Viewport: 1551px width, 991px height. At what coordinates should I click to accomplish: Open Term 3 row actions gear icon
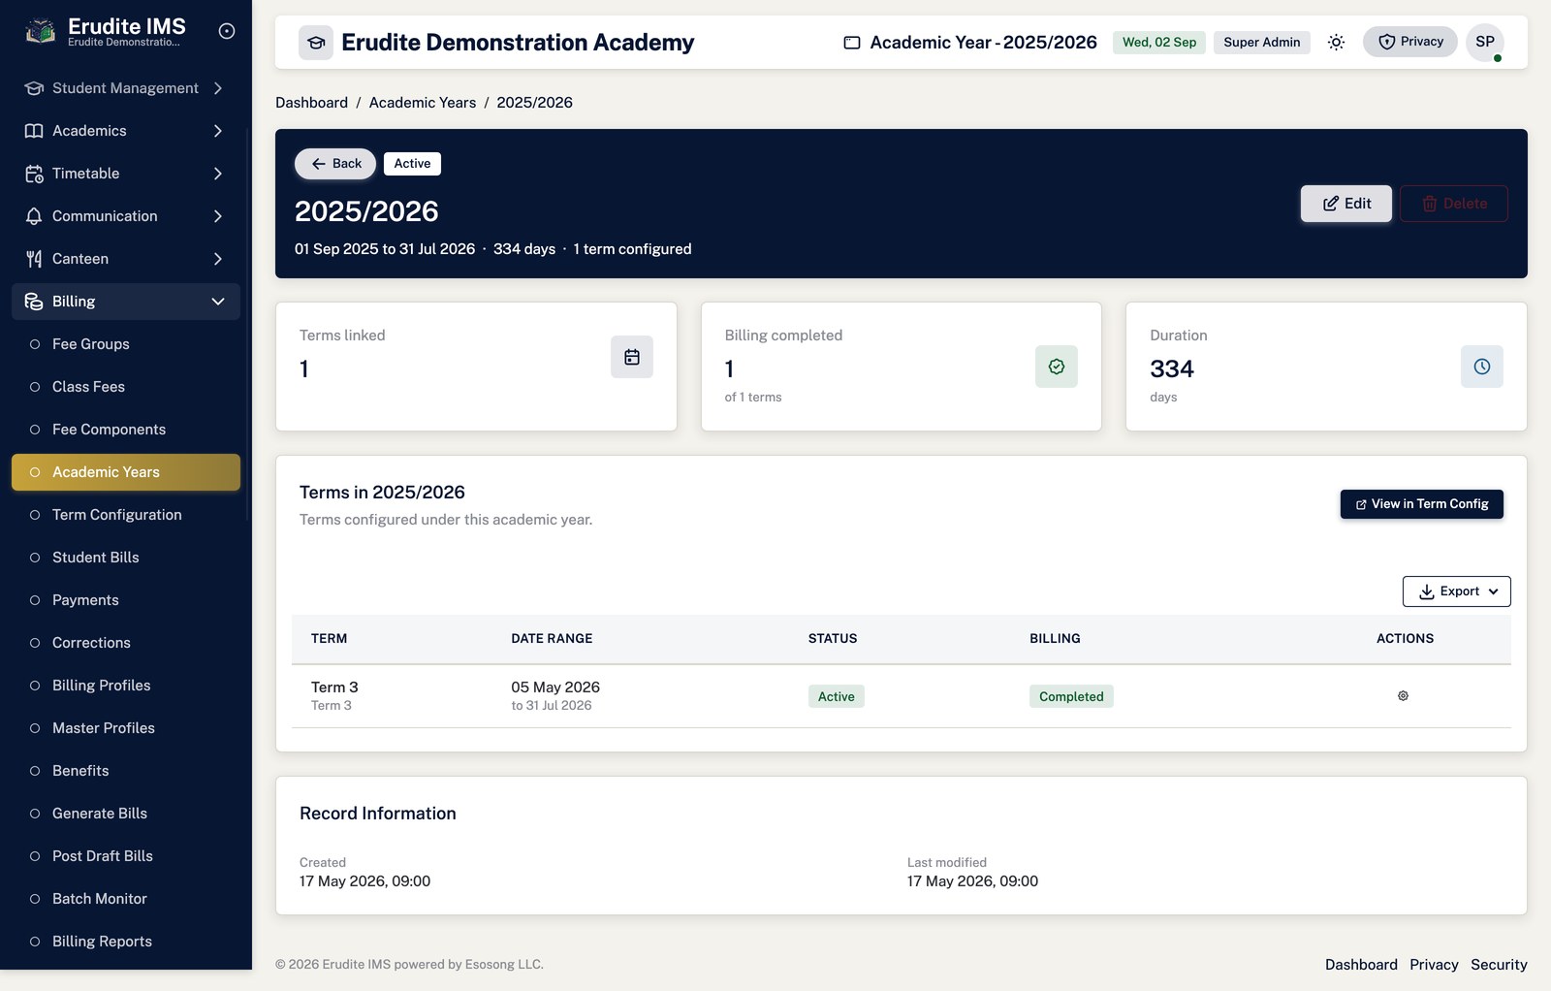pyautogui.click(x=1403, y=696)
